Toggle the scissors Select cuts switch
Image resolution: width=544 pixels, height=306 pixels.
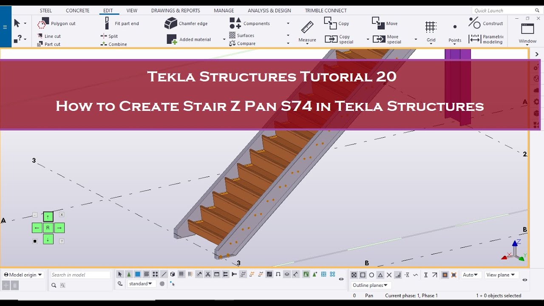[208, 275]
